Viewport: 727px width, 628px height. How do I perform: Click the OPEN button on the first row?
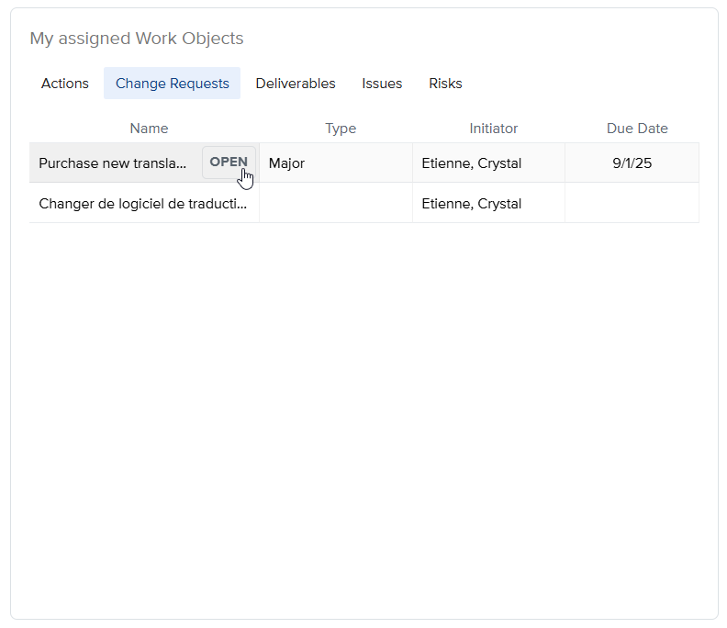(x=229, y=163)
